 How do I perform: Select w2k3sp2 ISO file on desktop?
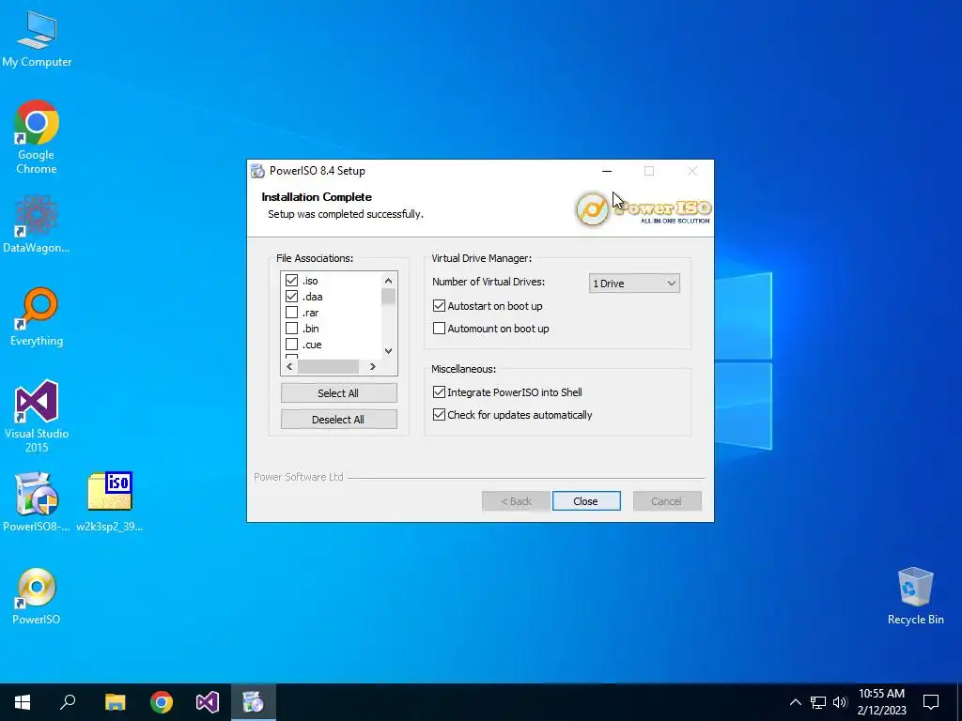pyautogui.click(x=110, y=502)
